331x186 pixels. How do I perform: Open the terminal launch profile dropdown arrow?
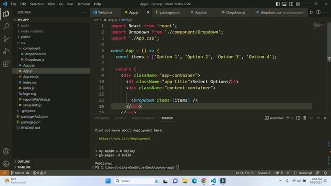(292, 118)
